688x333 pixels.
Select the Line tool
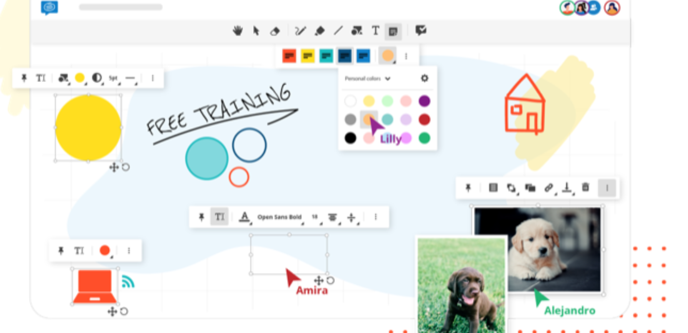pyautogui.click(x=338, y=30)
